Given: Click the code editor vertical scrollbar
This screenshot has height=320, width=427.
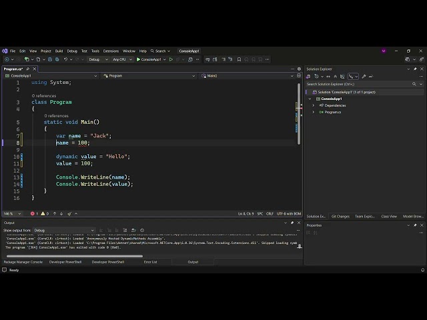Looking at the screenshot, I should click(299, 113).
